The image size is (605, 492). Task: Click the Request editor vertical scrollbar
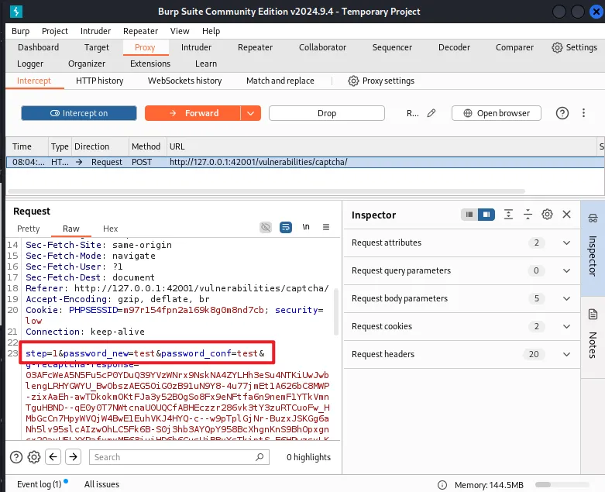click(336, 311)
